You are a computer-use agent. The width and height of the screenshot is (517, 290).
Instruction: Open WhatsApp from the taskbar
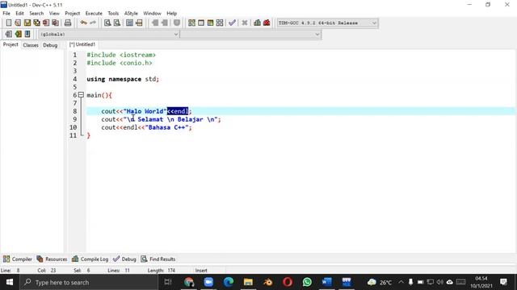[307, 282]
